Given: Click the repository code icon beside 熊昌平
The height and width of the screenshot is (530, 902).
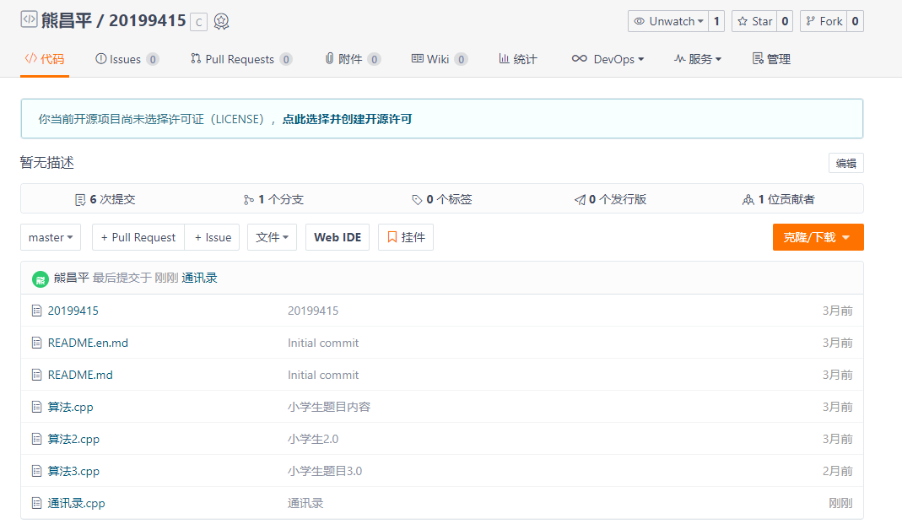Looking at the screenshot, I should coord(29,19).
